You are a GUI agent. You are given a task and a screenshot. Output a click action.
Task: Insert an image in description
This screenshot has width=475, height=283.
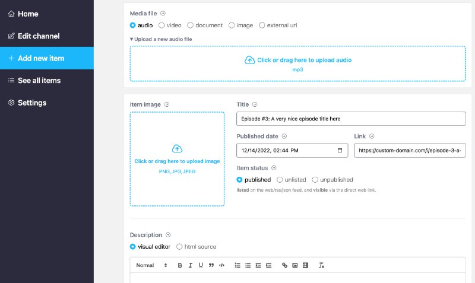pyautogui.click(x=295, y=265)
